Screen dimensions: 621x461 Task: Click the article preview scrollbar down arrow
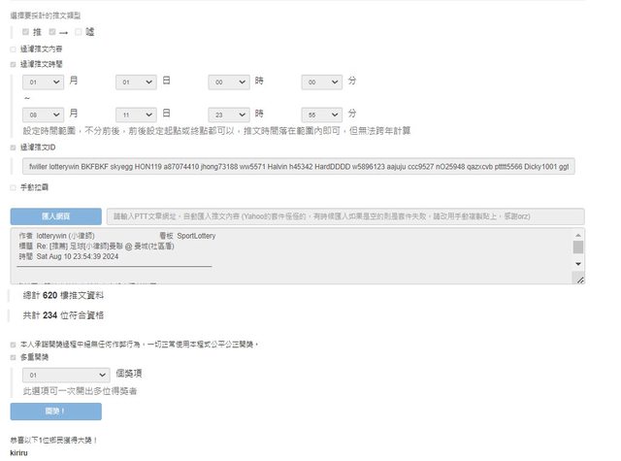click(x=579, y=263)
